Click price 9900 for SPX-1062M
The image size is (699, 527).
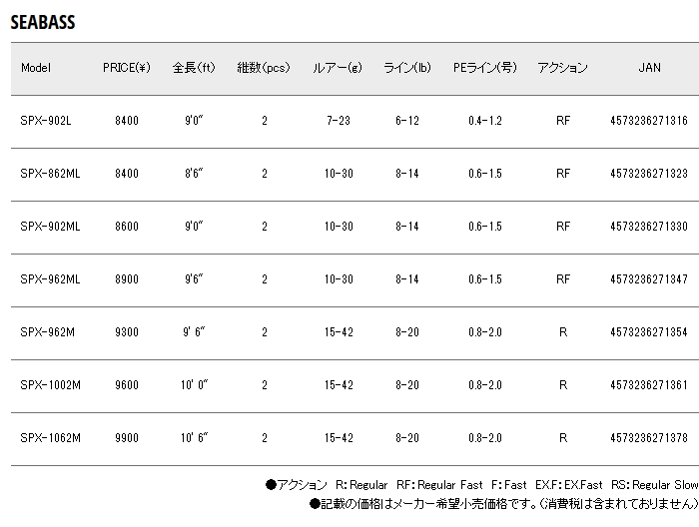point(127,438)
